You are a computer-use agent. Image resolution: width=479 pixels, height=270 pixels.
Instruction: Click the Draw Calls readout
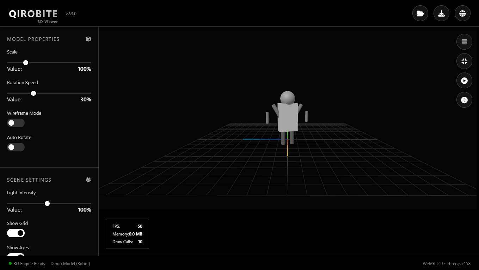point(127,242)
